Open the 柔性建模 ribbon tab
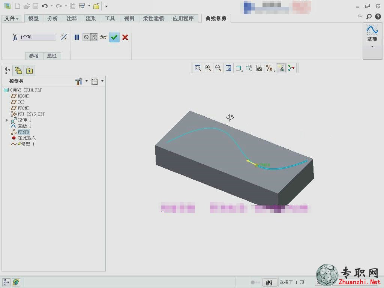The width and height of the screenshot is (384, 288). click(153, 18)
